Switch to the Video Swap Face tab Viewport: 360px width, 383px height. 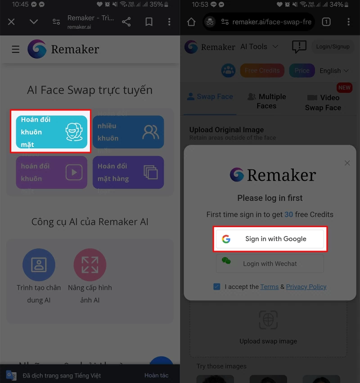coord(323,103)
